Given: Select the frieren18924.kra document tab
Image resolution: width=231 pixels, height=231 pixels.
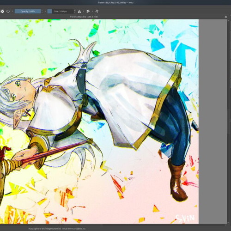Looking at the screenshot, I should (84, 17).
